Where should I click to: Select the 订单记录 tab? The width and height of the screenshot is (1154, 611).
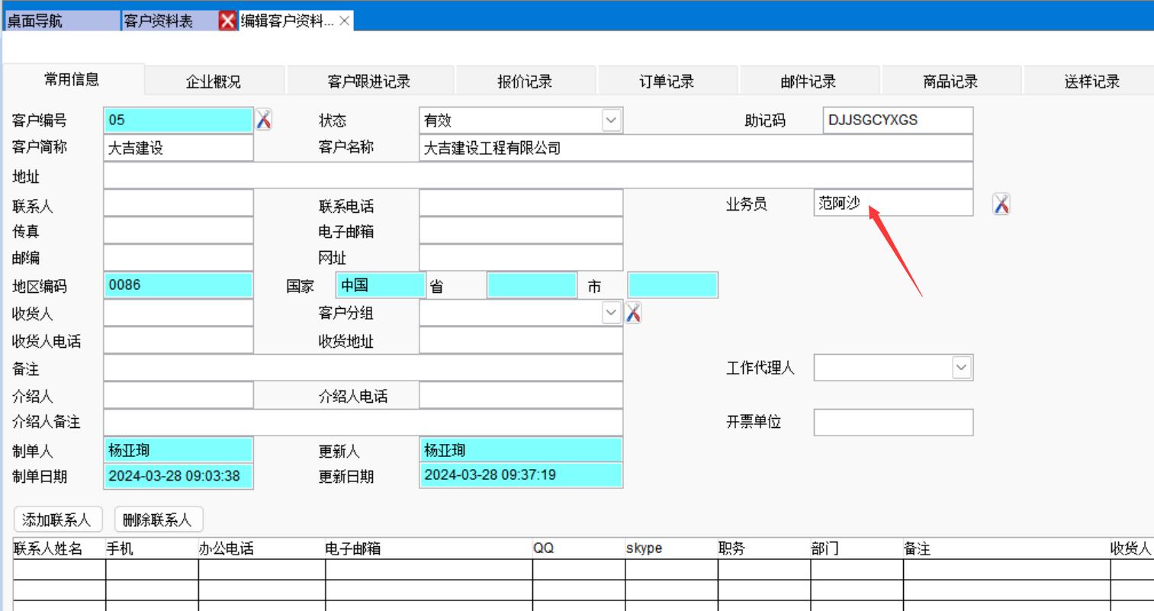point(667,82)
